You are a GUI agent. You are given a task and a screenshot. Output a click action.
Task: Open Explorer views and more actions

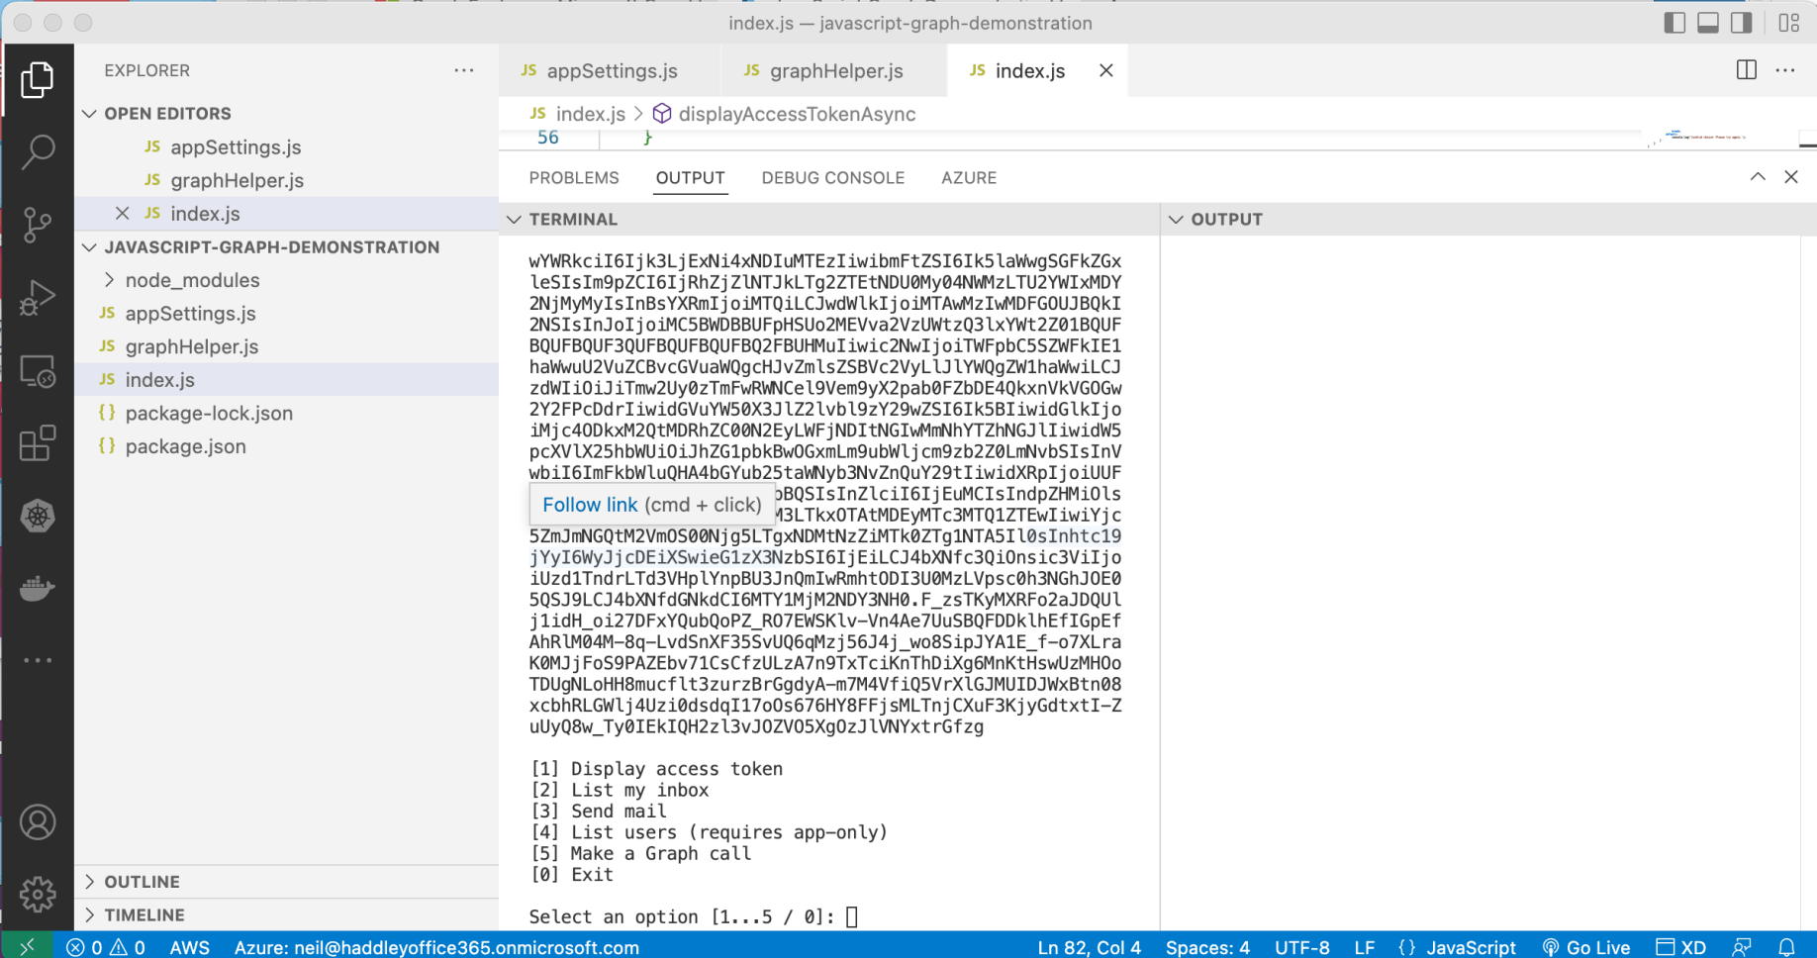(464, 70)
